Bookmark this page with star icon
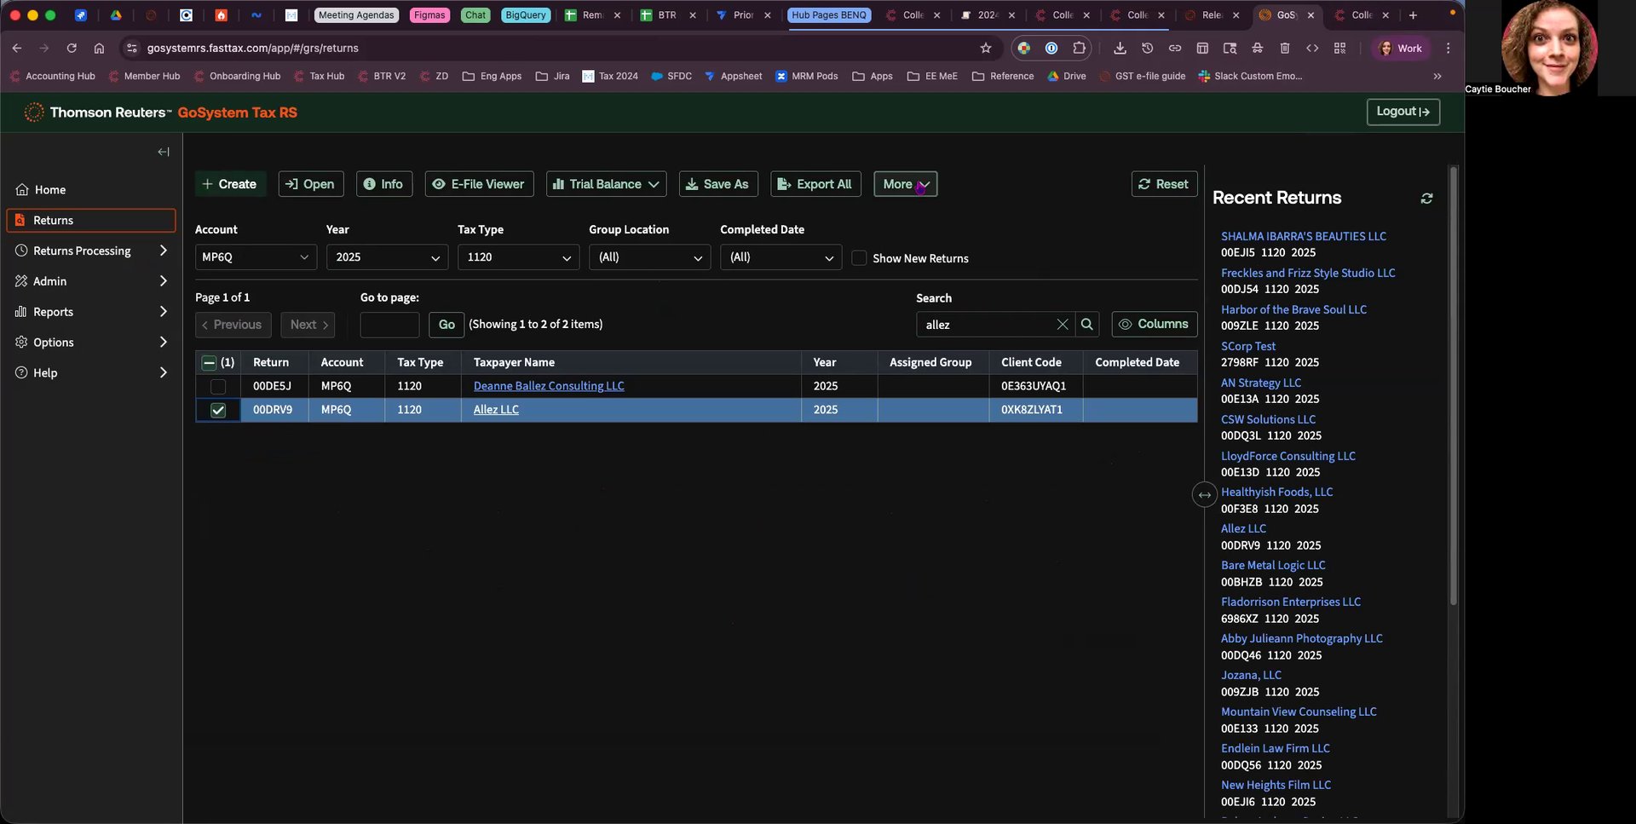 point(986,49)
